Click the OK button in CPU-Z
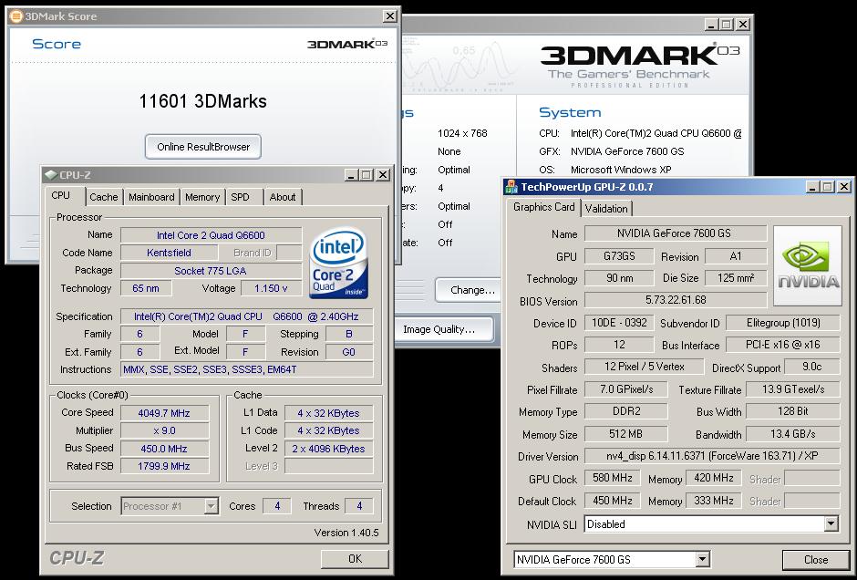This screenshot has width=857, height=580. pyautogui.click(x=355, y=559)
